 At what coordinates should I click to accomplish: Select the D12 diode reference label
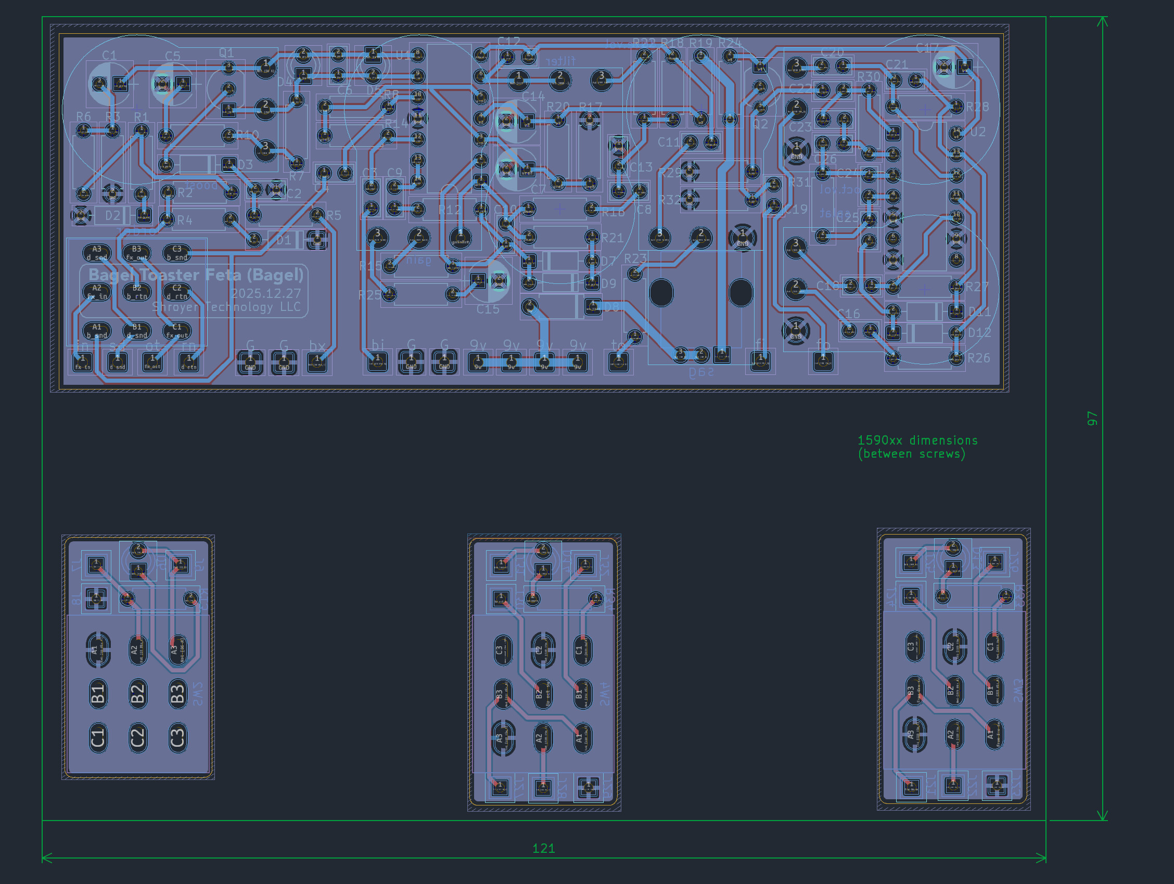coord(979,332)
